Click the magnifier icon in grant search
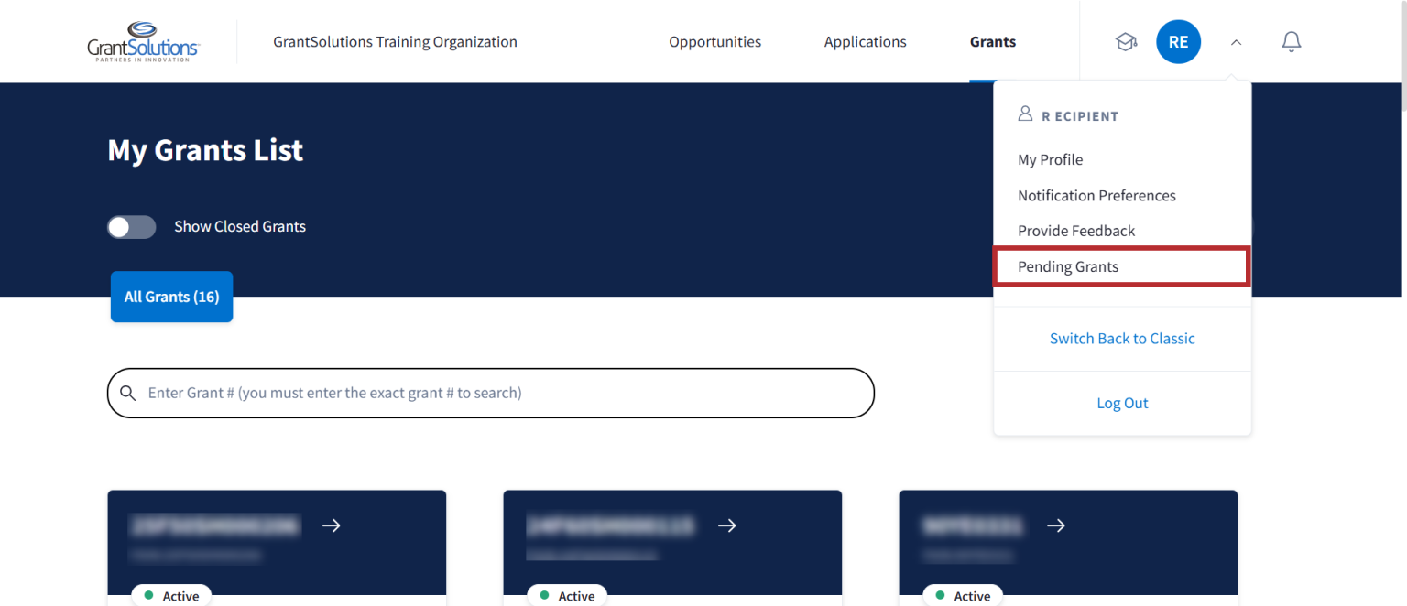Viewport: 1407px width, 606px height. (x=128, y=394)
